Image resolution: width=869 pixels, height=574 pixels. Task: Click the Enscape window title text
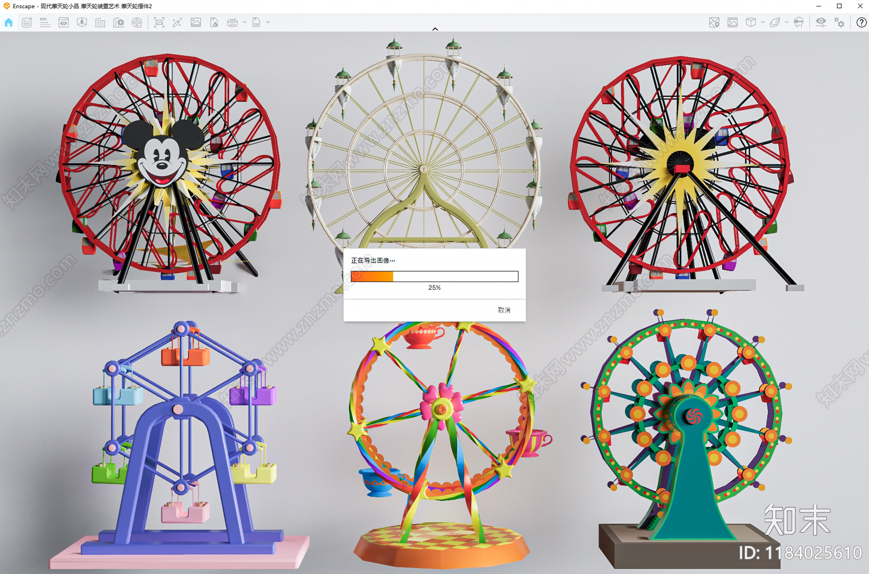(x=82, y=6)
